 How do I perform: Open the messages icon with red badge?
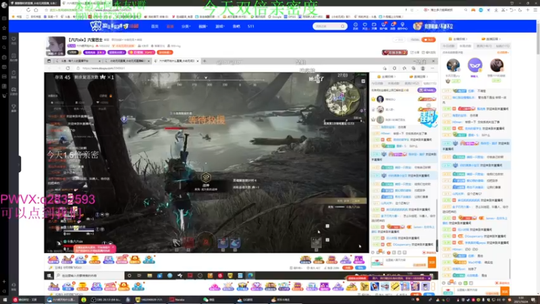click(x=393, y=26)
